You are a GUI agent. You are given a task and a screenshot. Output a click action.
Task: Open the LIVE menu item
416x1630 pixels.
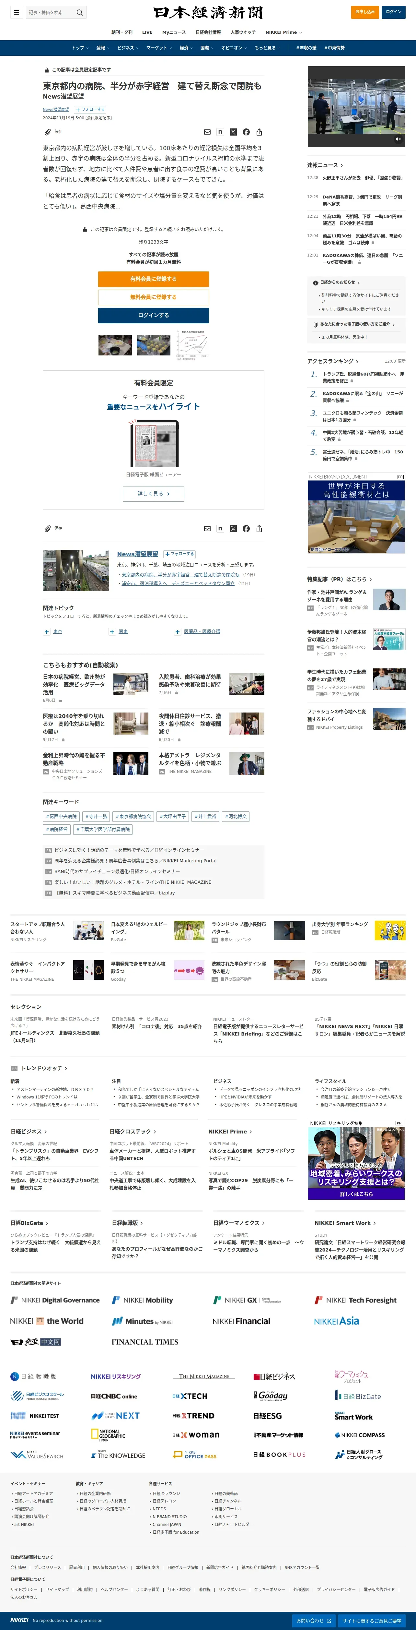pyautogui.click(x=147, y=32)
